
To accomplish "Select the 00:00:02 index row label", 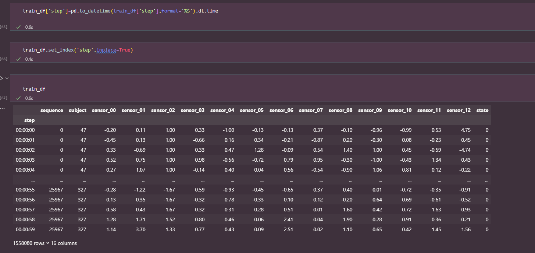I will [25, 150].
